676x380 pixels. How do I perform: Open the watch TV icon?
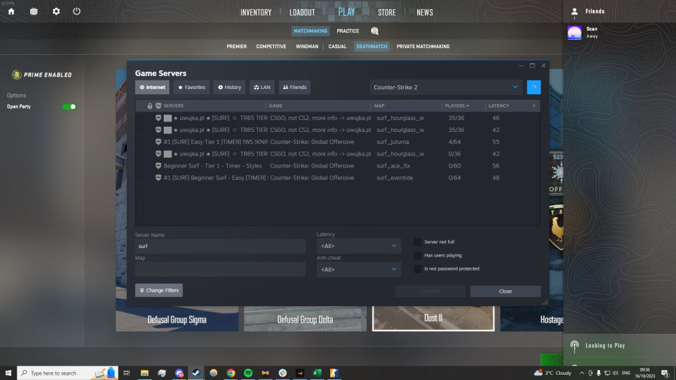(x=34, y=12)
